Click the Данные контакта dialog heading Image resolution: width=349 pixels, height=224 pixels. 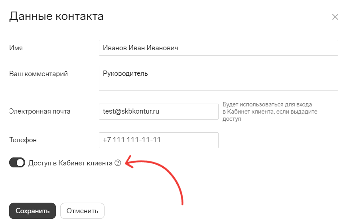tap(56, 16)
